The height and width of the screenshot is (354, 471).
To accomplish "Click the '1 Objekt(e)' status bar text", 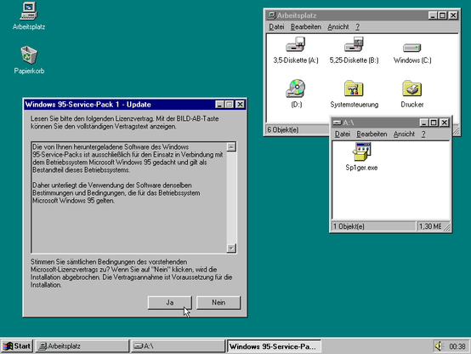I will pos(349,226).
